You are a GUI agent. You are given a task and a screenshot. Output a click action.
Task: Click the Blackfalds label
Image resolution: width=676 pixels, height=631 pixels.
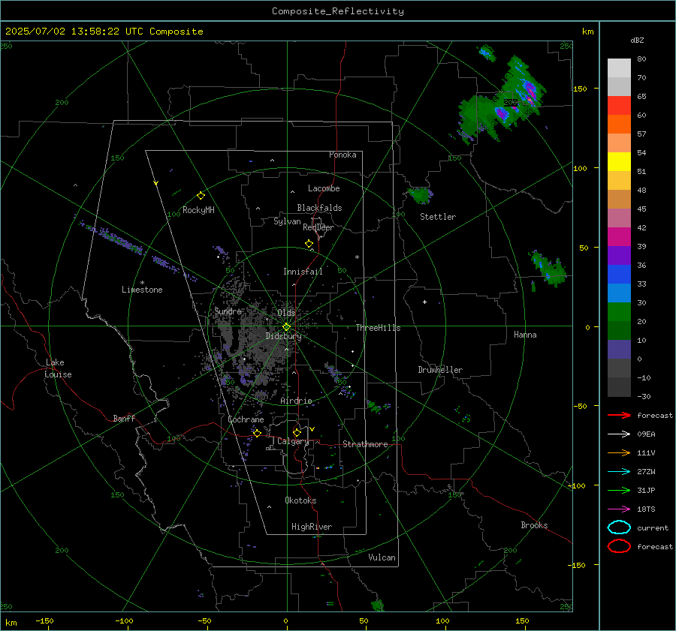[319, 208]
